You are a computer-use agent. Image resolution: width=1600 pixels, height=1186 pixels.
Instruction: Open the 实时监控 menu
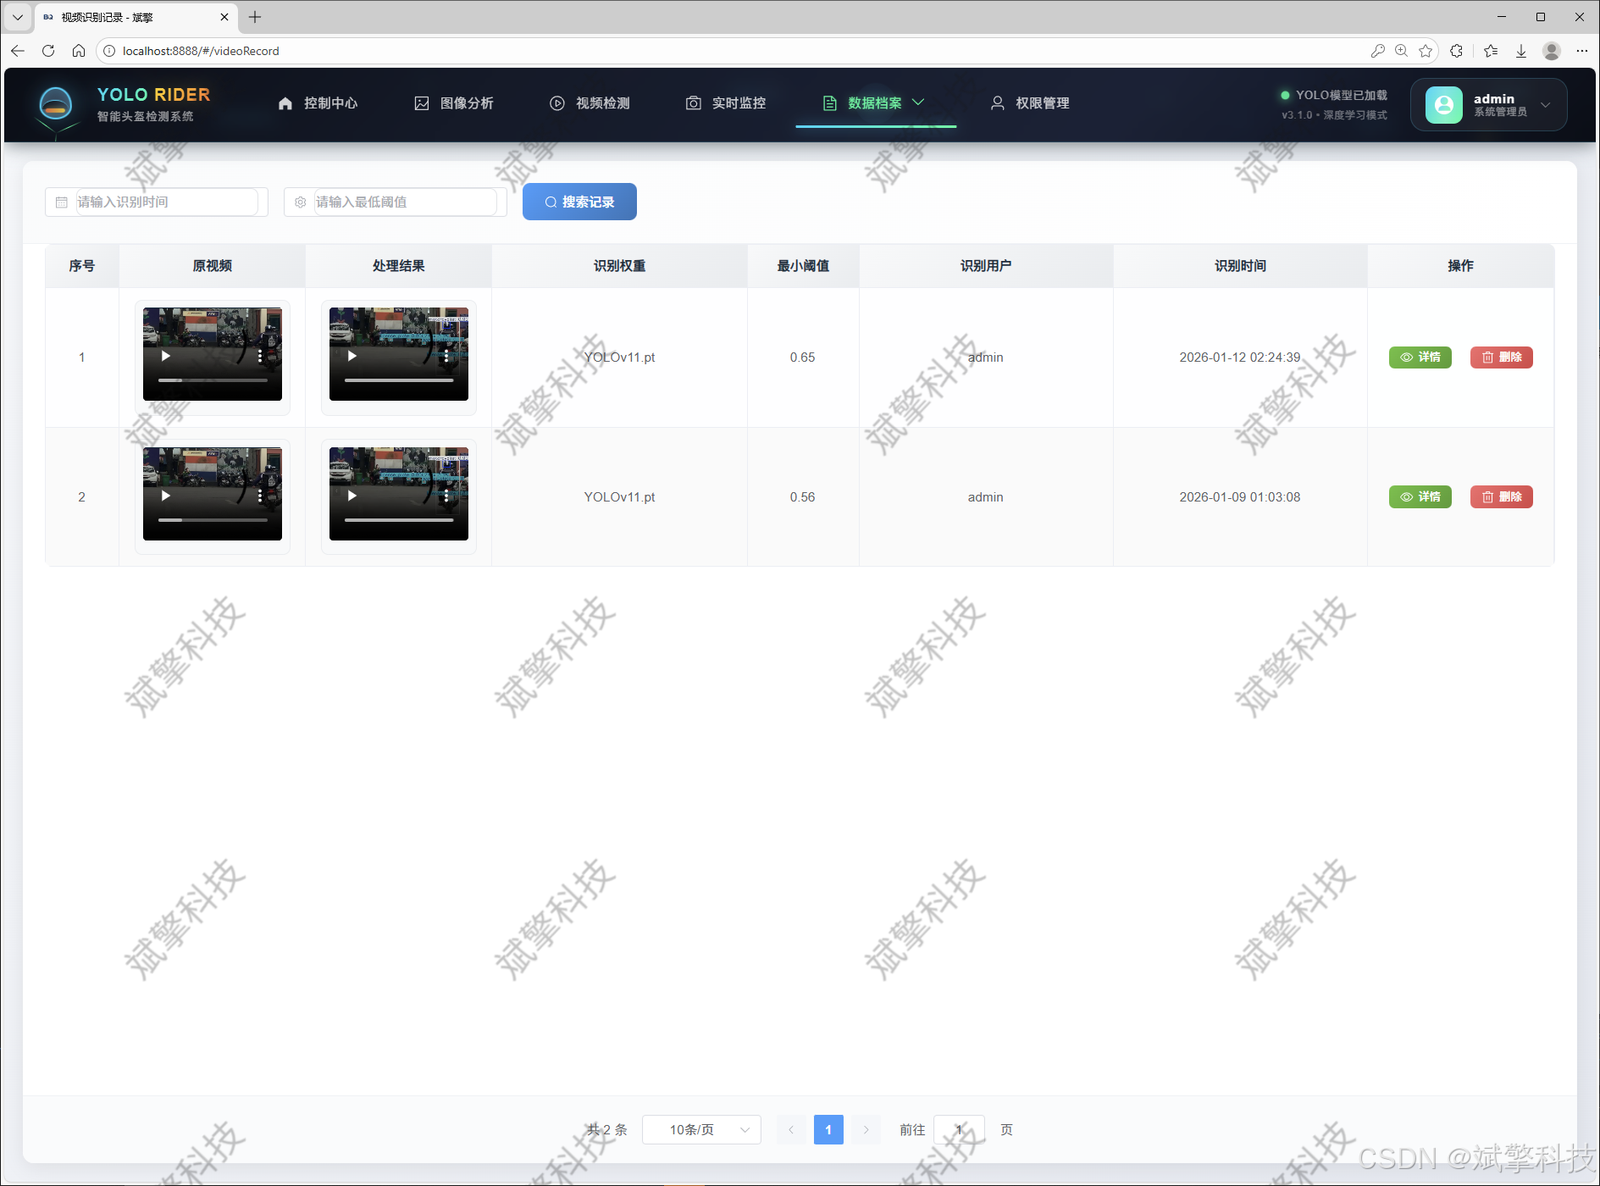(x=726, y=103)
